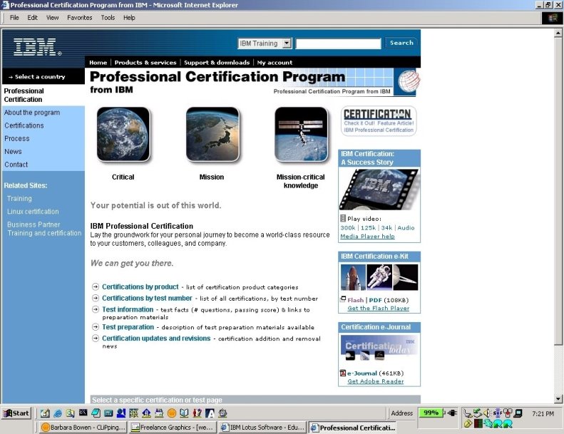The width and height of the screenshot is (564, 434).
Task: Open the e-Kit PDF (108KB)
Action: [375, 300]
